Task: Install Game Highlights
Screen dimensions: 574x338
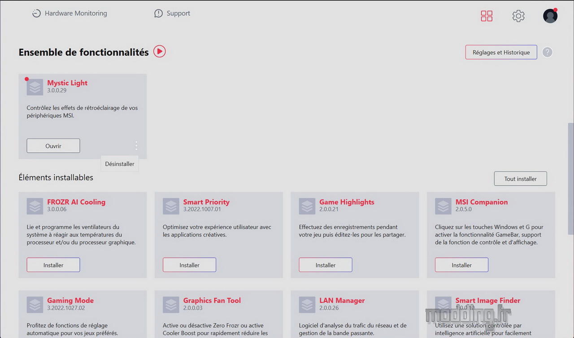Action: tap(326, 265)
